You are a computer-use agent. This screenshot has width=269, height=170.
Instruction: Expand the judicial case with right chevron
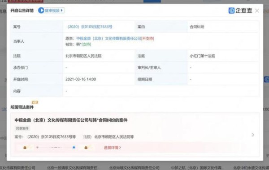pos(253,135)
